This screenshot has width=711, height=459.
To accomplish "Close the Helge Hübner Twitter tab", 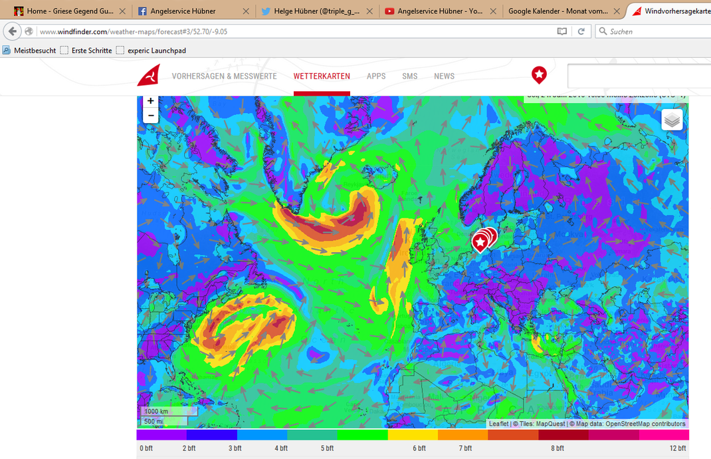I will [x=369, y=11].
